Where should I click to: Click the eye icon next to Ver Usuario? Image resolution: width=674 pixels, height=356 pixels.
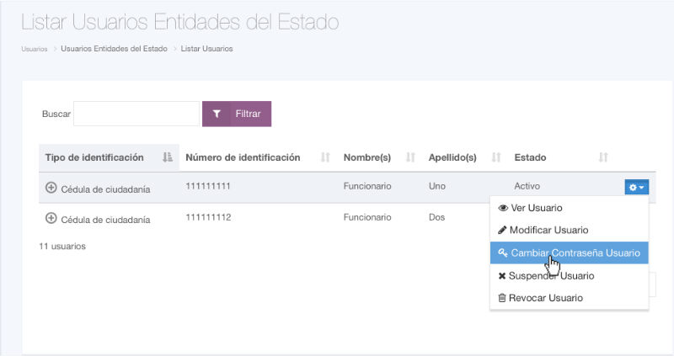pyautogui.click(x=503, y=208)
